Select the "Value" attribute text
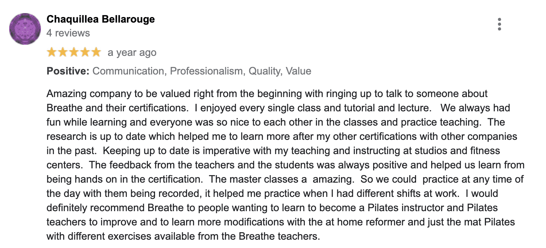 pos(298,71)
